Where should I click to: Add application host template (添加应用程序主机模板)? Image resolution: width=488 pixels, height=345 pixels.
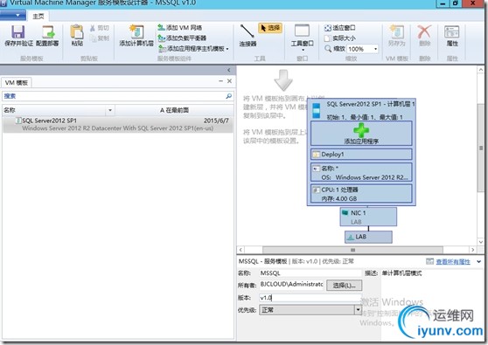[193, 49]
